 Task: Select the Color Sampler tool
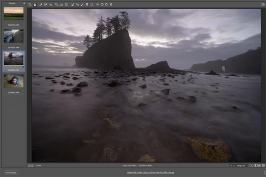coord(46,4)
